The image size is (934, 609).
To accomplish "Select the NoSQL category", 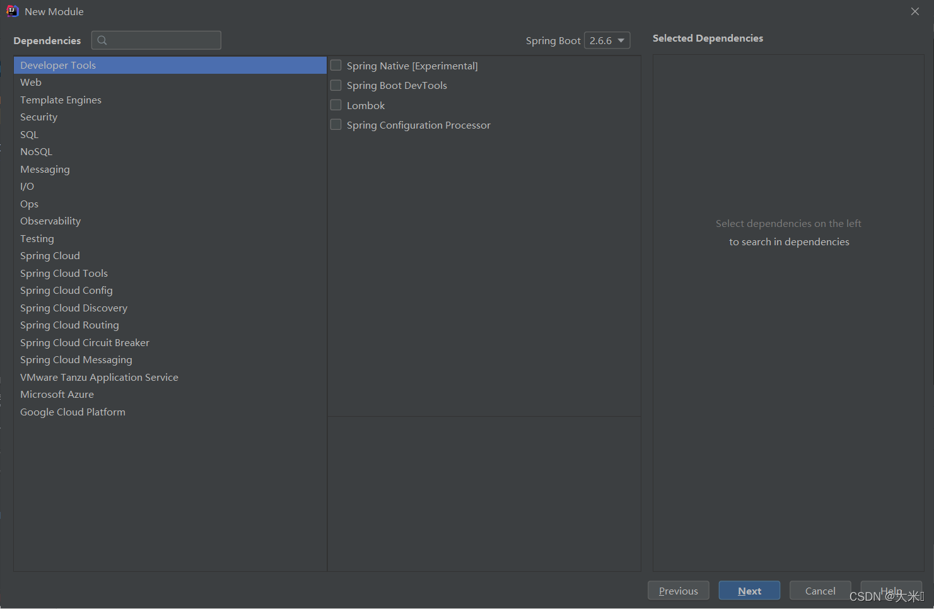I will click(x=170, y=152).
